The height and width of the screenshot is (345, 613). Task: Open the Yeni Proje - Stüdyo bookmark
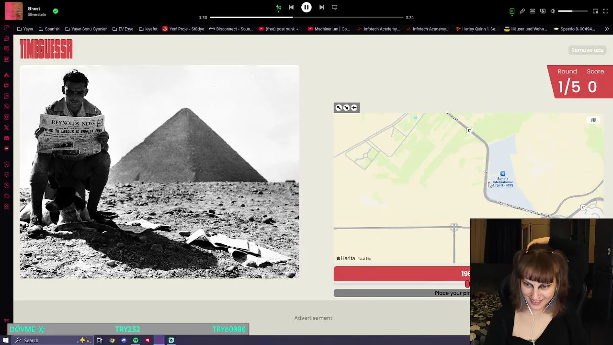(x=183, y=29)
